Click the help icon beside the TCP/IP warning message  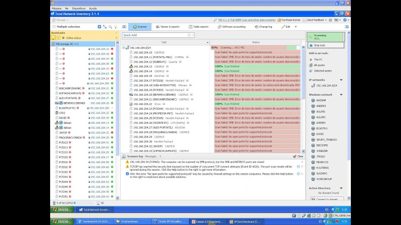(298, 167)
